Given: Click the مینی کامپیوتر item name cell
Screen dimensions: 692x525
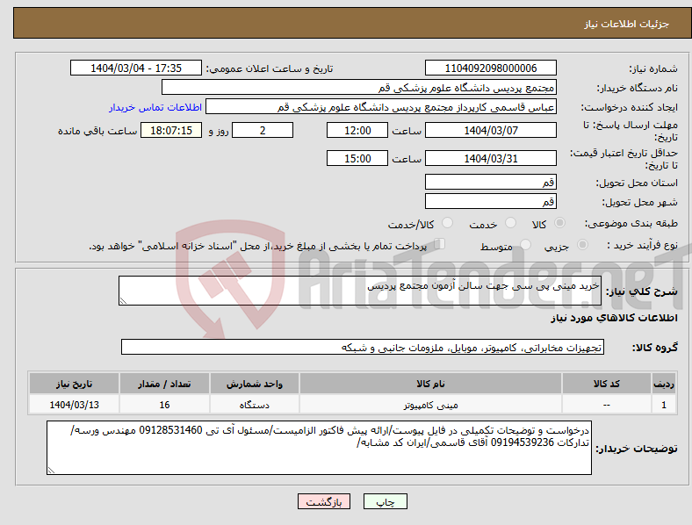Looking at the screenshot, I should click(x=430, y=405).
